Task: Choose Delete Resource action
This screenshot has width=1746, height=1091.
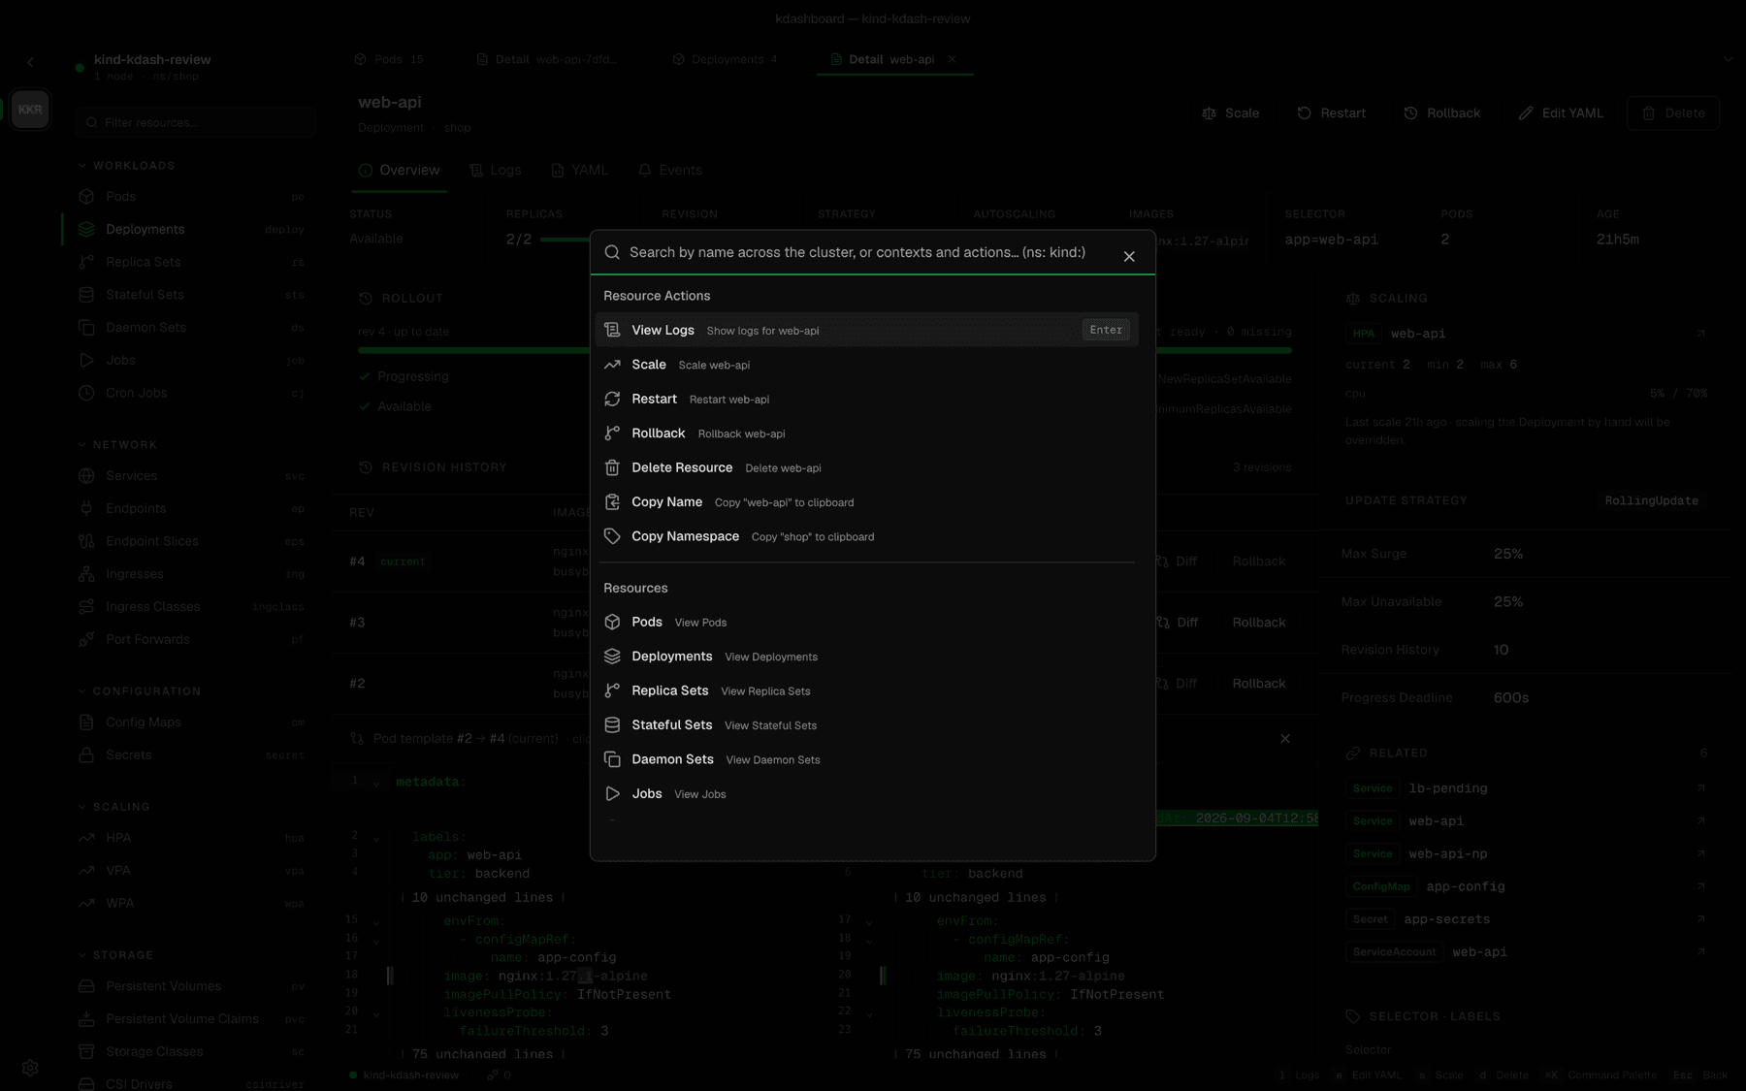Action: tap(866, 467)
